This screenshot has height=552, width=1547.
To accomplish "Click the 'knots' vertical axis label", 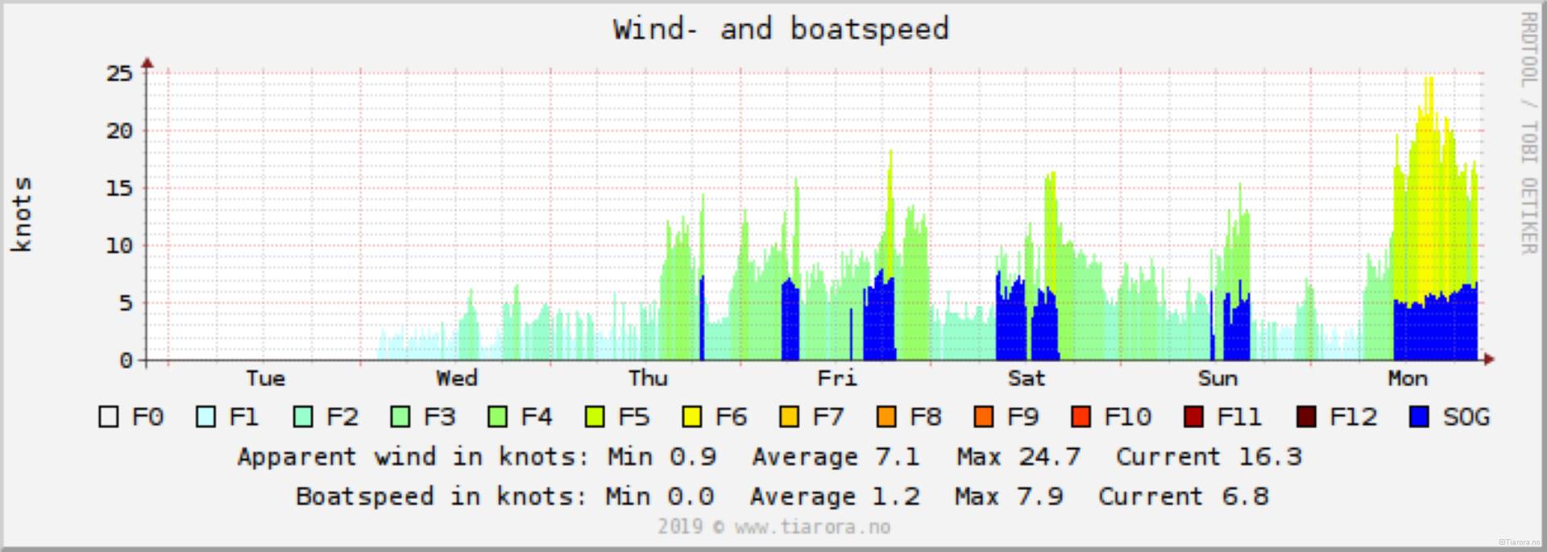I will click(x=22, y=214).
